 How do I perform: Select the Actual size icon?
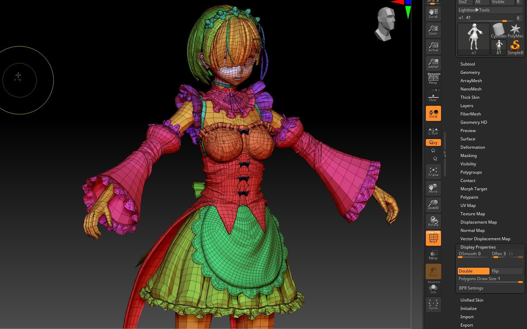click(433, 47)
